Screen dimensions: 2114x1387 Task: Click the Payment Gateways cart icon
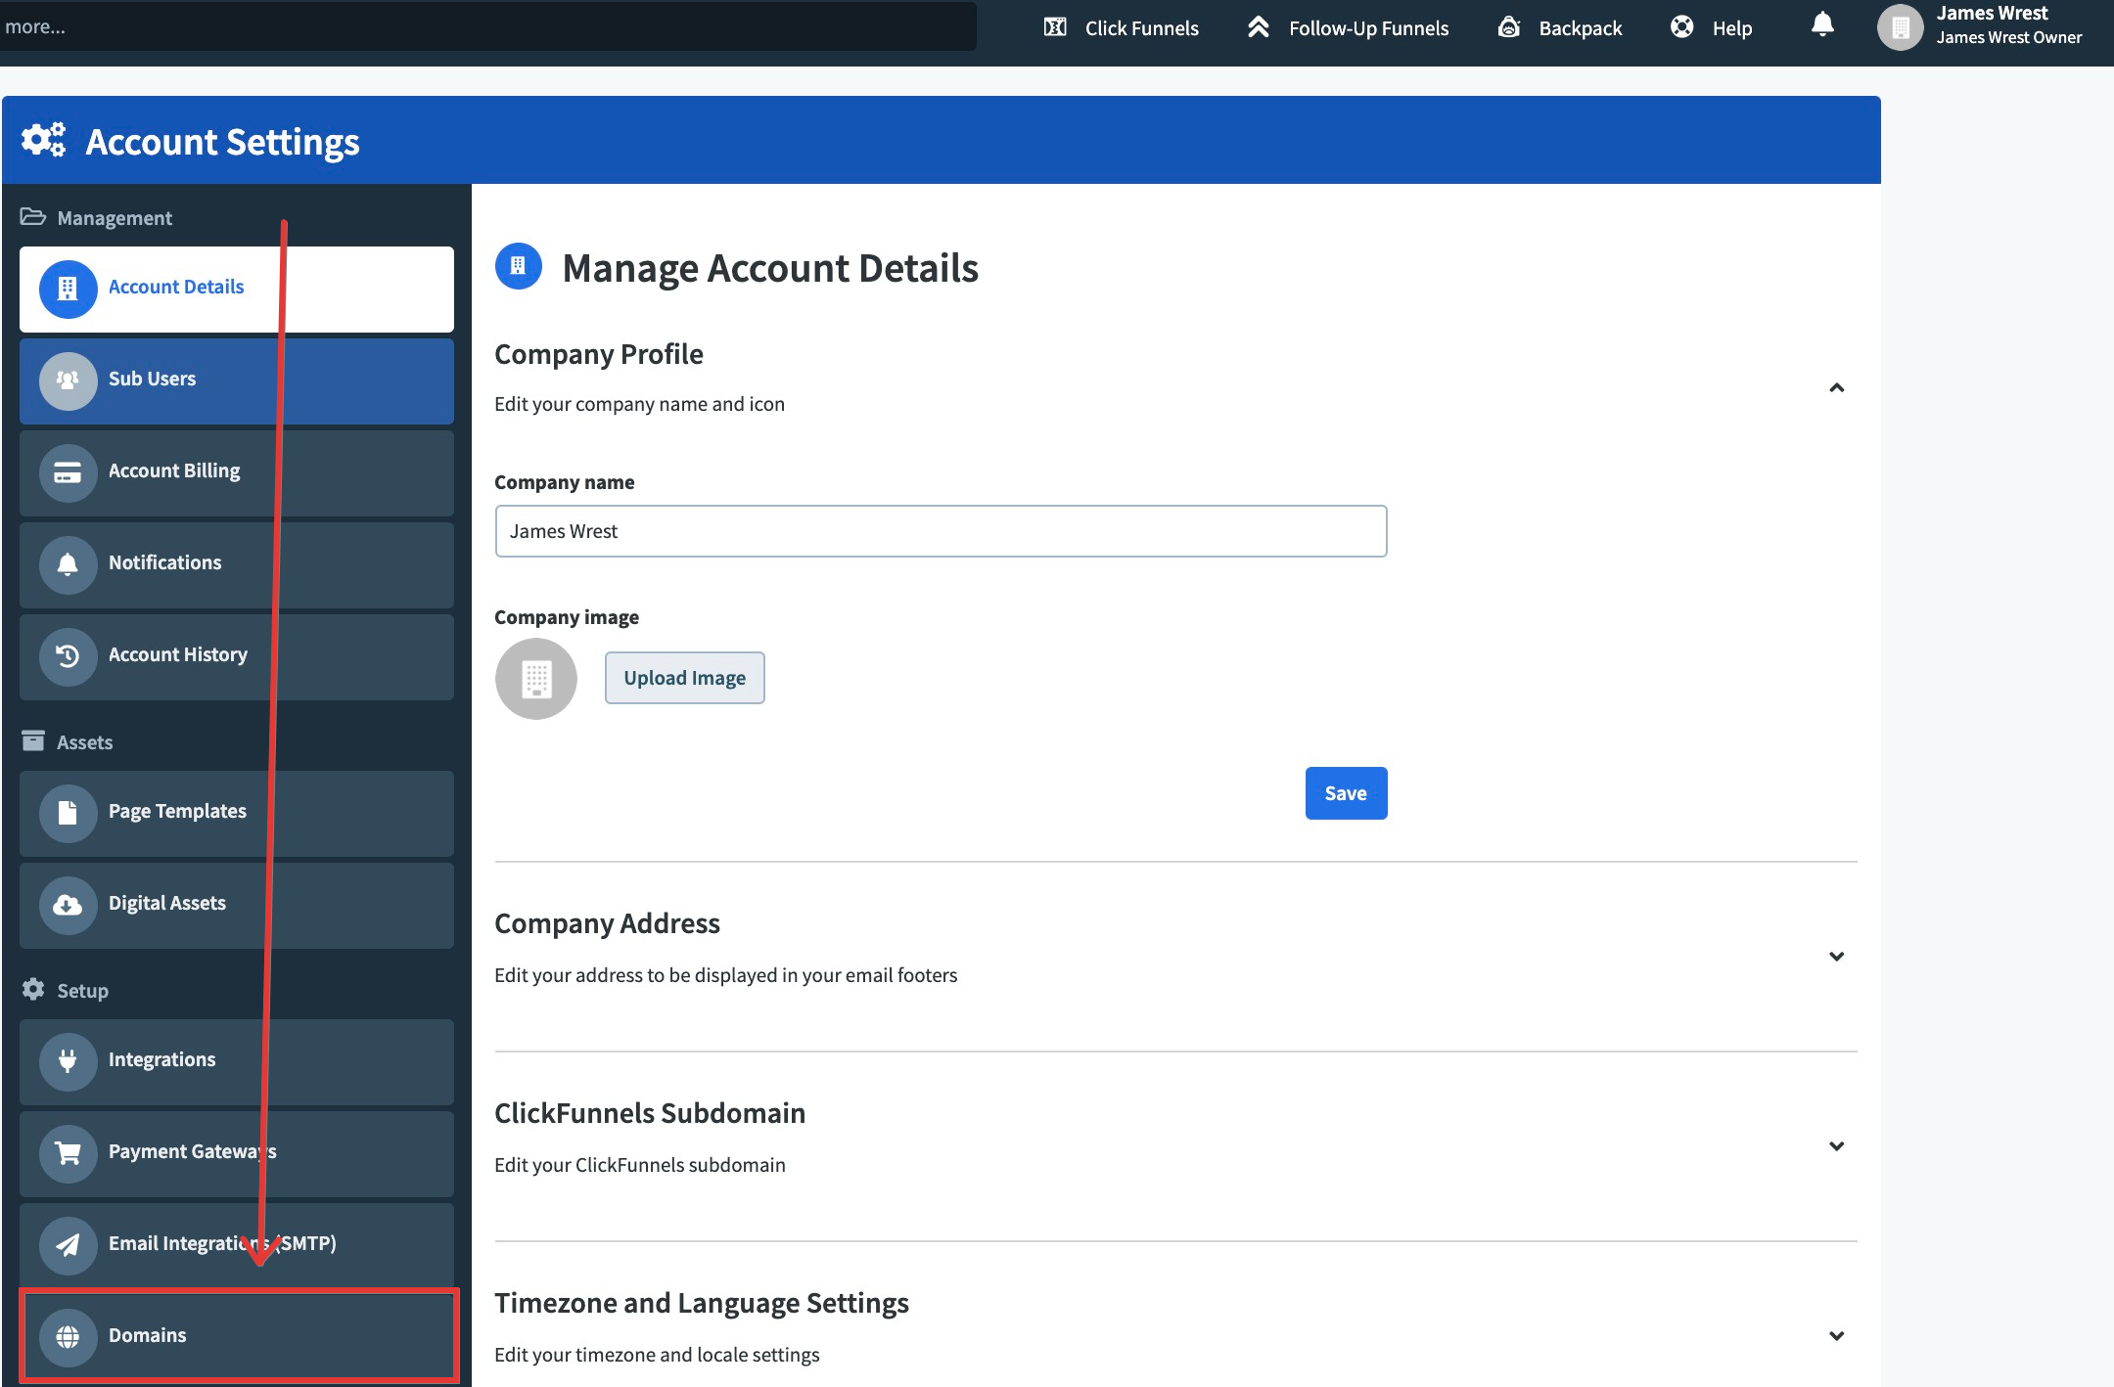68,1153
